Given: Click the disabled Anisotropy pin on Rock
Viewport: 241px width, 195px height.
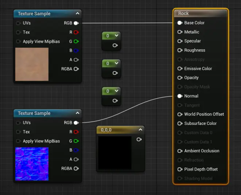Looking at the screenshot, I should pyautogui.click(x=180, y=59).
